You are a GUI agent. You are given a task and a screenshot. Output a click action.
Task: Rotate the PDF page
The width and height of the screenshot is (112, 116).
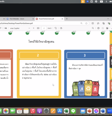click(55, 28)
